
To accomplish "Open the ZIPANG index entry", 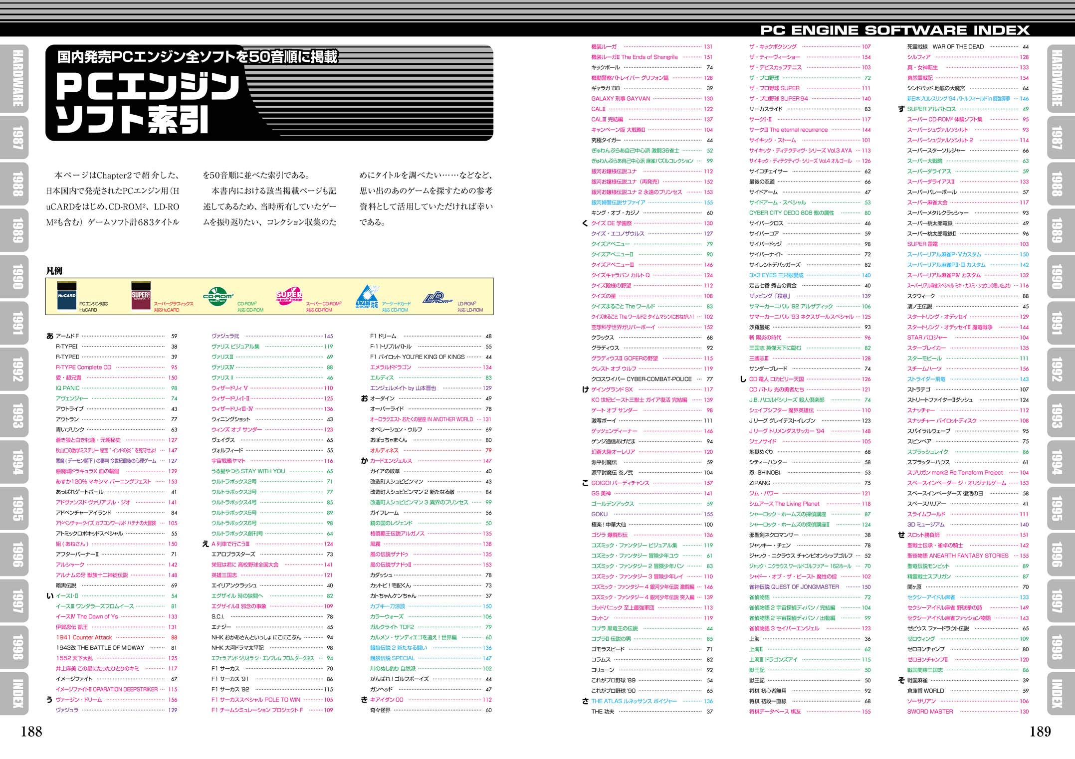I will coord(759,483).
